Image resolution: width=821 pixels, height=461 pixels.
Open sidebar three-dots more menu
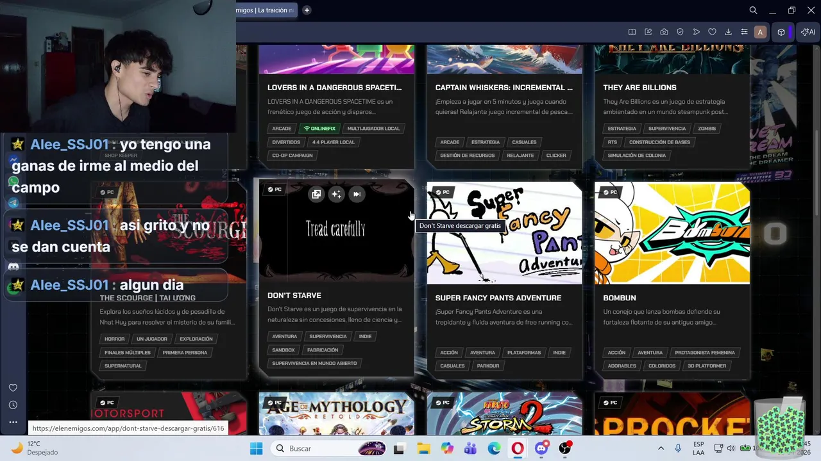[x=13, y=422]
